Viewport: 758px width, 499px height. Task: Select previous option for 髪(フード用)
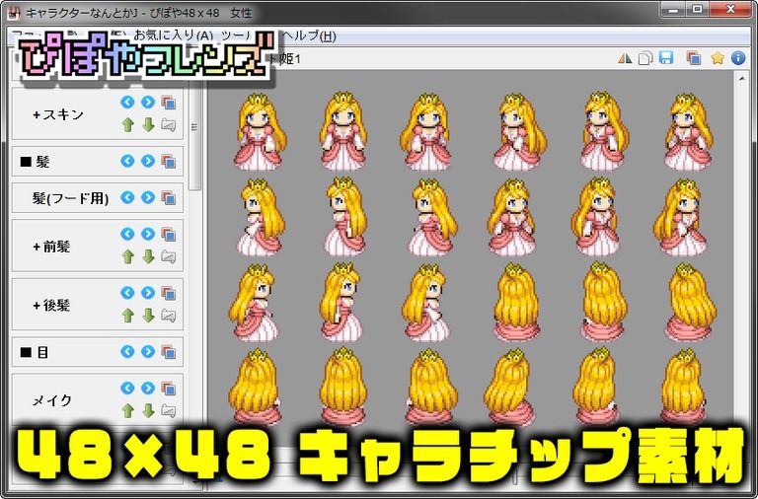click(127, 197)
